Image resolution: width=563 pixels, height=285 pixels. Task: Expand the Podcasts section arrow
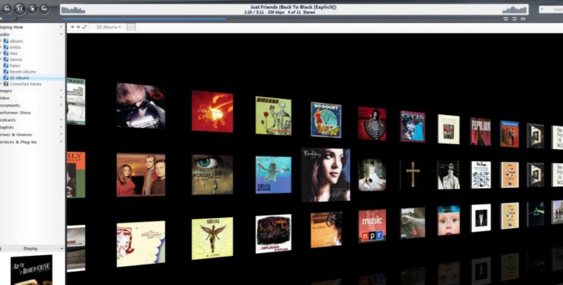click(x=61, y=120)
